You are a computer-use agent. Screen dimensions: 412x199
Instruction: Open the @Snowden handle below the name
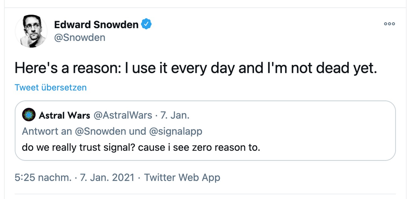[80, 37]
